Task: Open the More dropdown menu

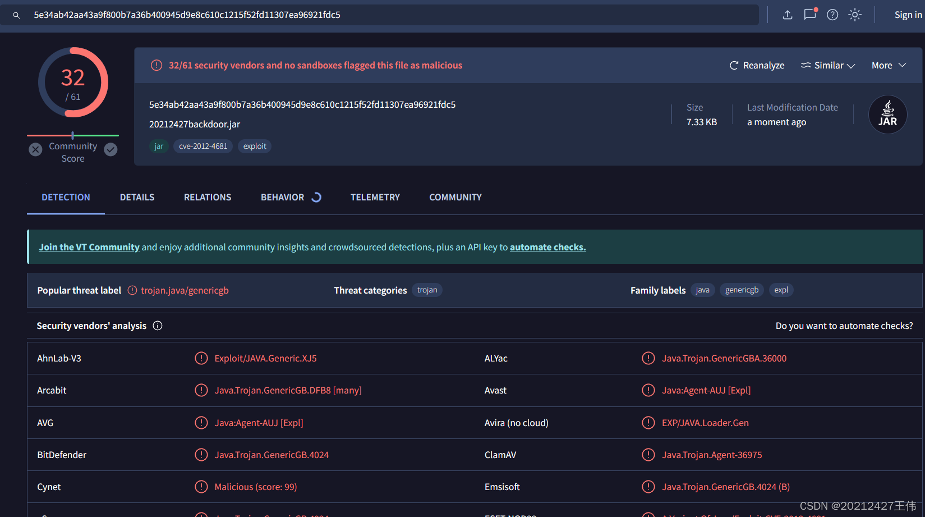Action: coord(889,65)
